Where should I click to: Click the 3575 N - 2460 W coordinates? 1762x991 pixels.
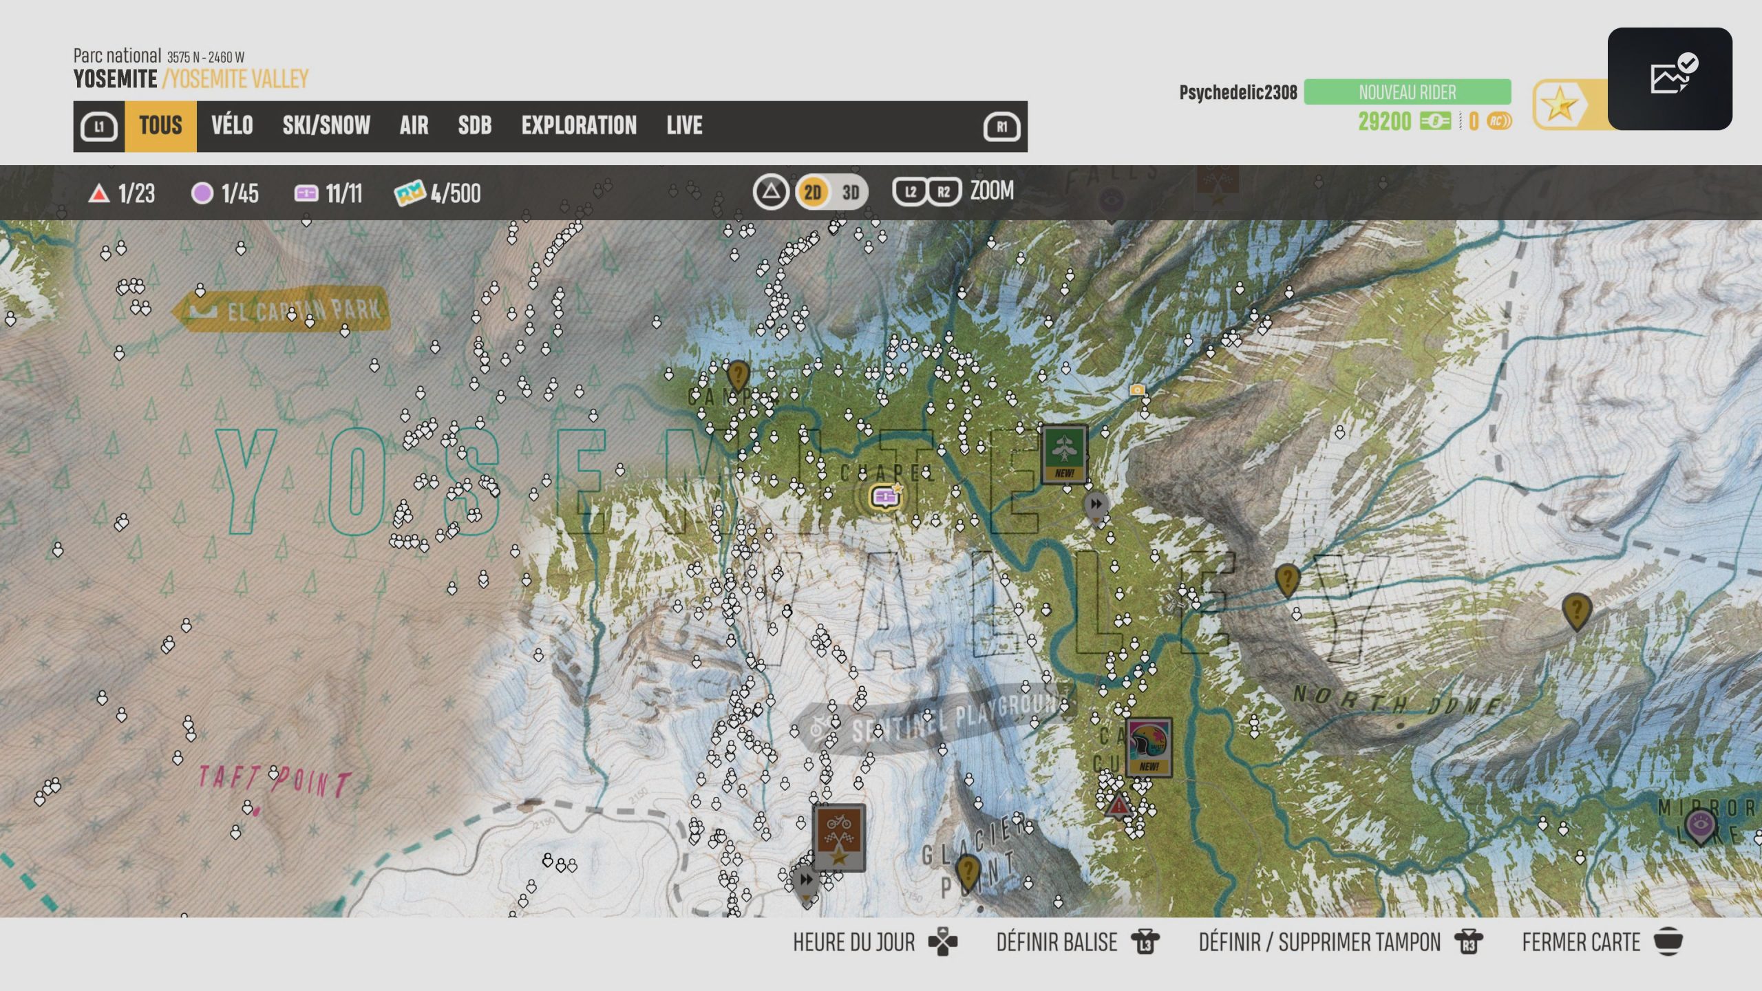click(206, 57)
